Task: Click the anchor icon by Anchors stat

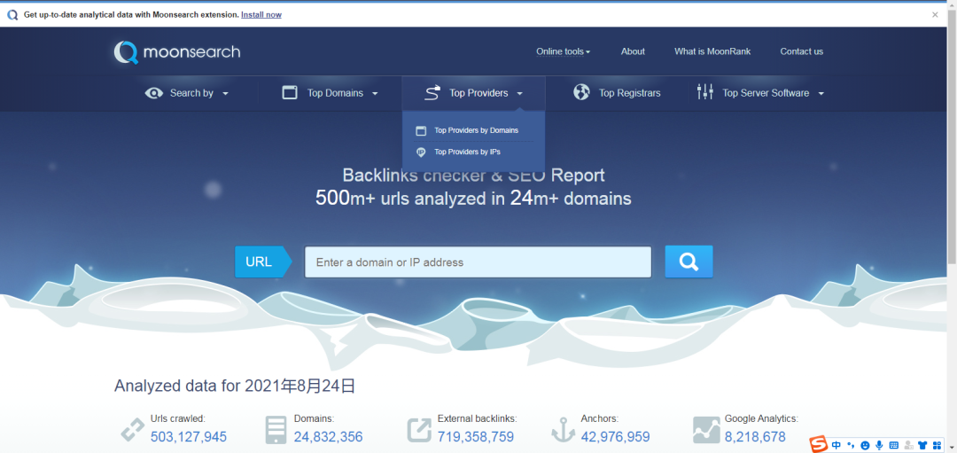Action: tap(564, 430)
